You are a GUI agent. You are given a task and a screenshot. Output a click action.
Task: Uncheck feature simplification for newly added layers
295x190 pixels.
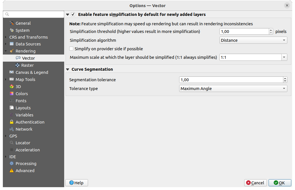pos(73,14)
